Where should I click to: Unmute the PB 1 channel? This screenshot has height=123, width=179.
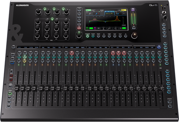coord(113,53)
